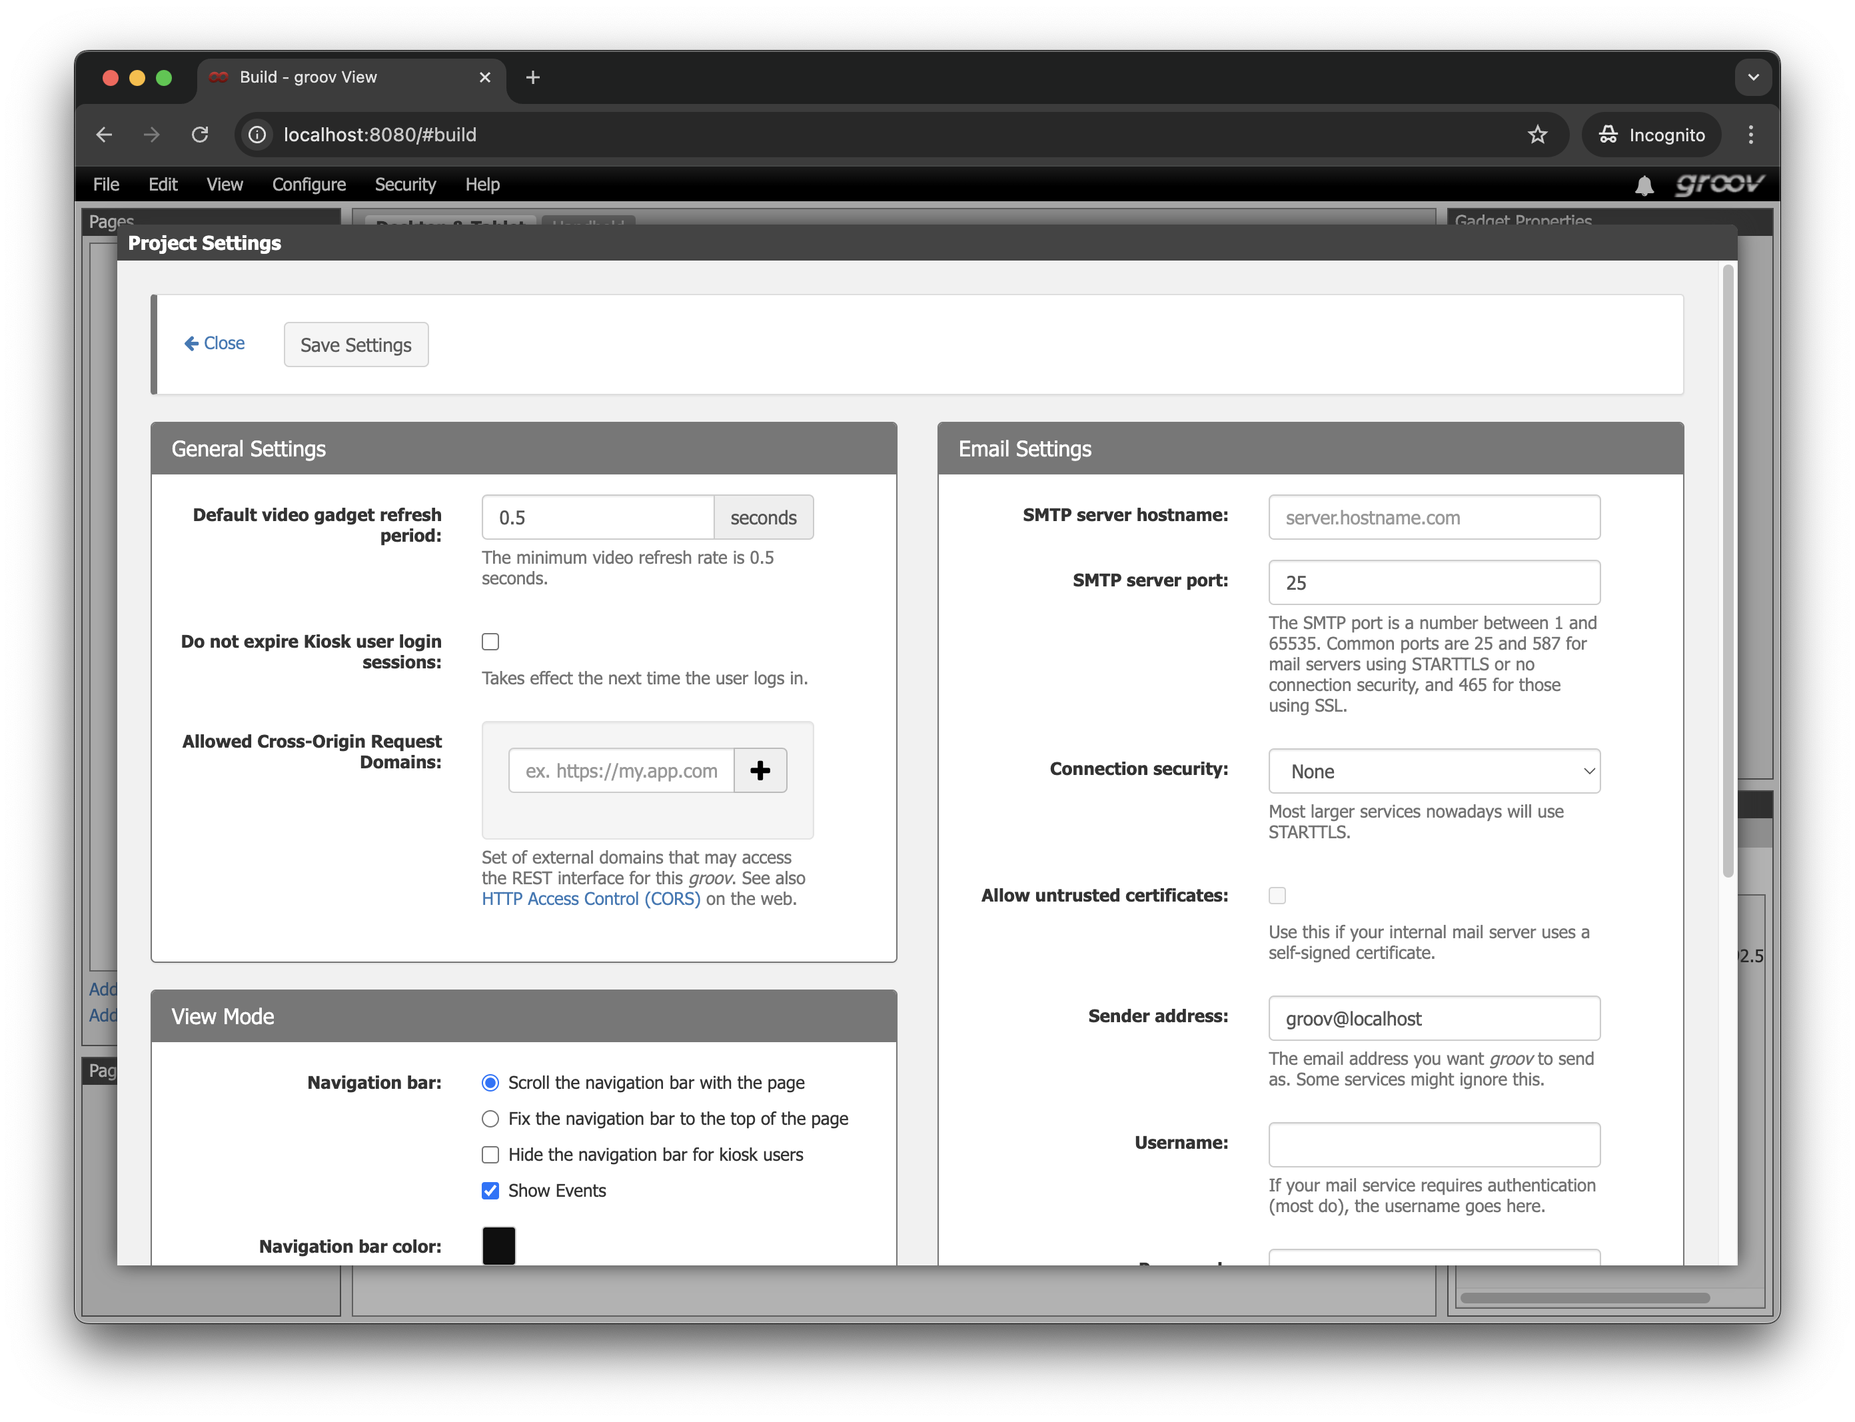This screenshot has width=1855, height=1422.
Task: Go back with the browser back arrow
Action: pos(104,135)
